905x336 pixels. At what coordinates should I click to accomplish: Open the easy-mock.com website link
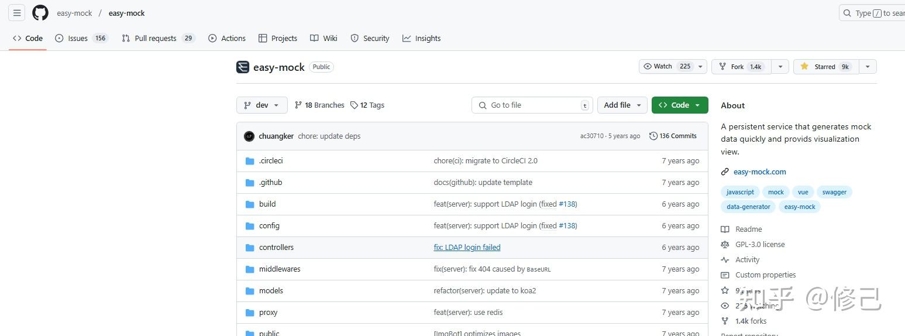[x=759, y=172]
